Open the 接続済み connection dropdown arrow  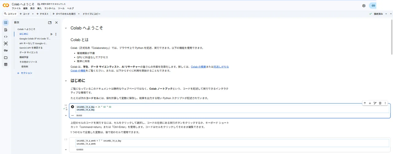pos(386,14)
